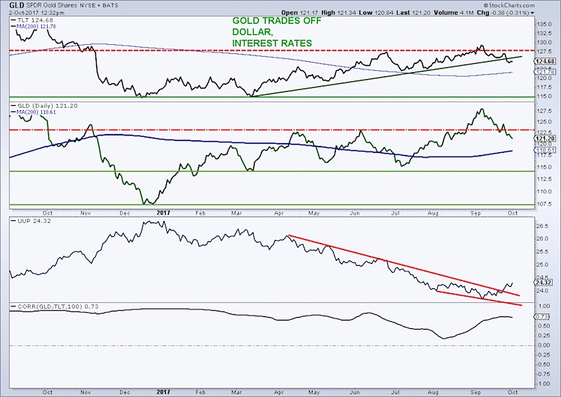
Task: Click the 2017 label on bottom time axis
Action: click(163, 392)
